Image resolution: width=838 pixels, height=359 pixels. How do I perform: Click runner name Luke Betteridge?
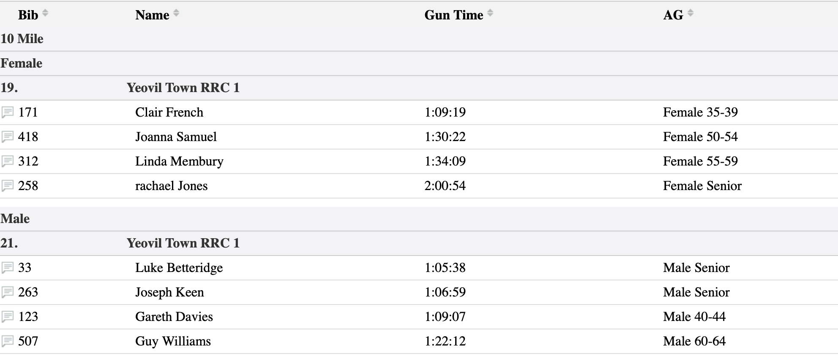click(179, 268)
